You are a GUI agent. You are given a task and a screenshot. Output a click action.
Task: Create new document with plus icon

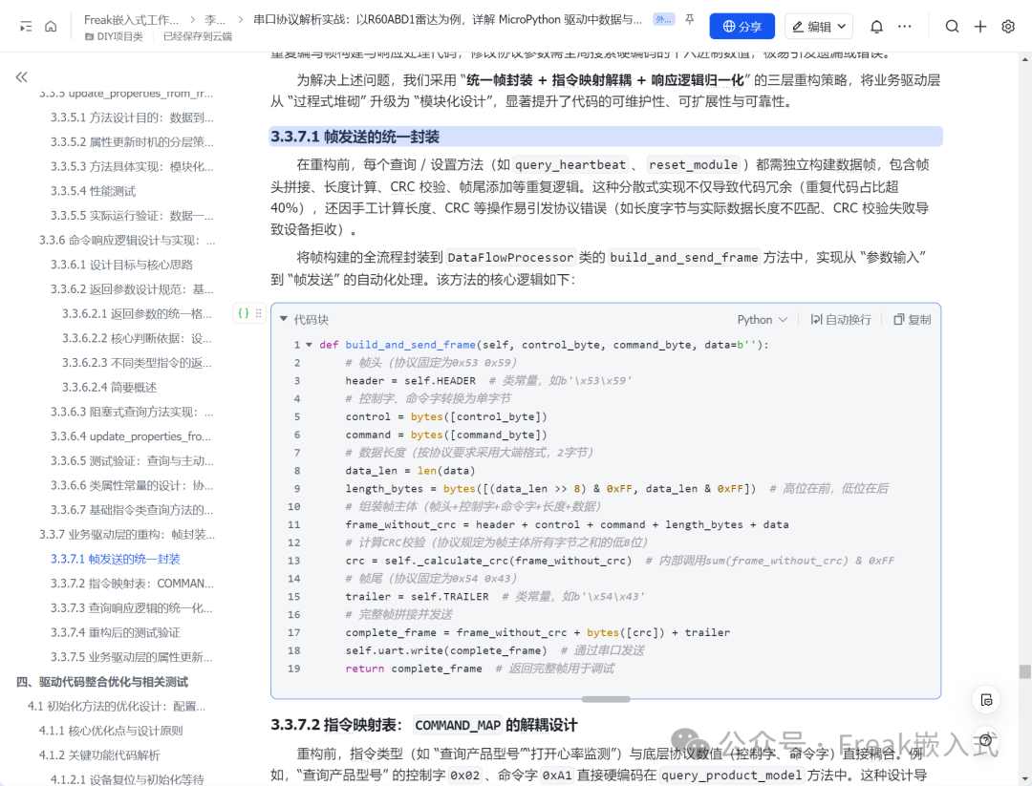(980, 27)
